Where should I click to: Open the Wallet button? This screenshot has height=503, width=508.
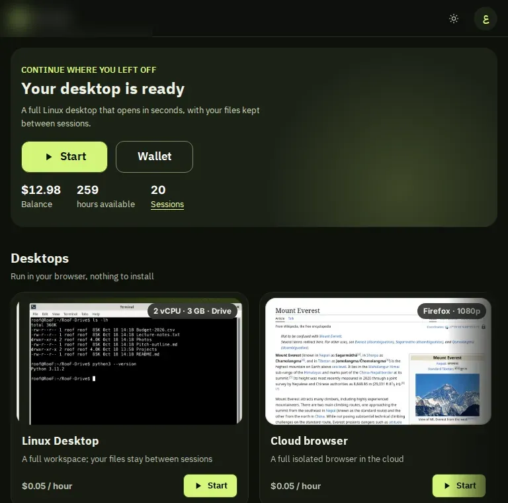click(x=154, y=157)
